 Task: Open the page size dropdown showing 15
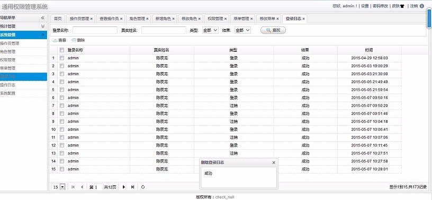pyautogui.click(x=62, y=187)
